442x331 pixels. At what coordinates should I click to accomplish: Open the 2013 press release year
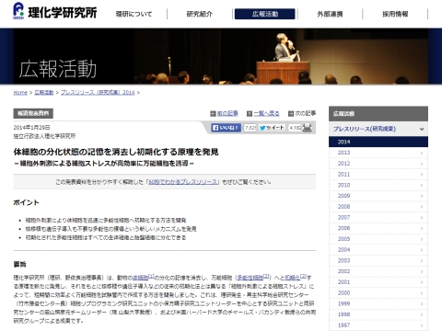[x=378, y=153]
